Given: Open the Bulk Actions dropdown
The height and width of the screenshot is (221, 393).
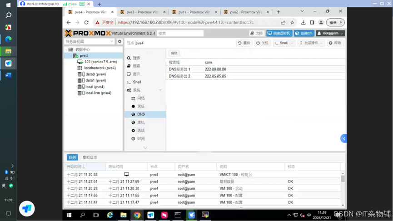Looking at the screenshot, I should tap(312, 43).
